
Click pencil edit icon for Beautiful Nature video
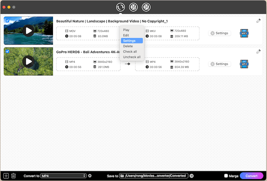tap(258, 21)
